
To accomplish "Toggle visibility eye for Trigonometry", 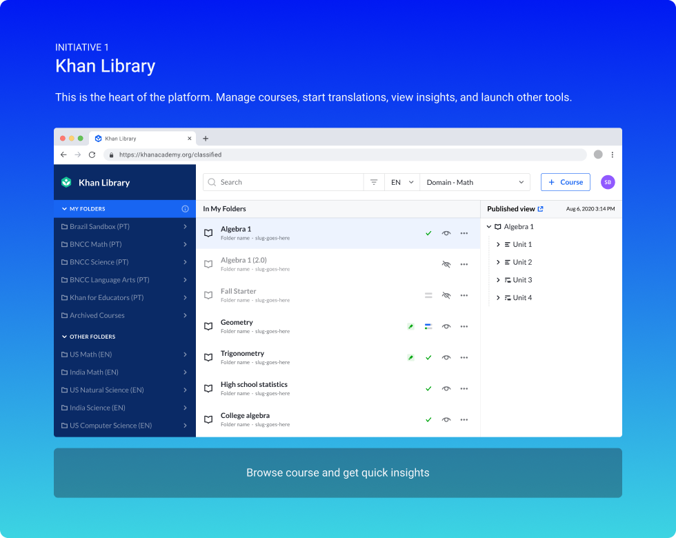I will [446, 357].
